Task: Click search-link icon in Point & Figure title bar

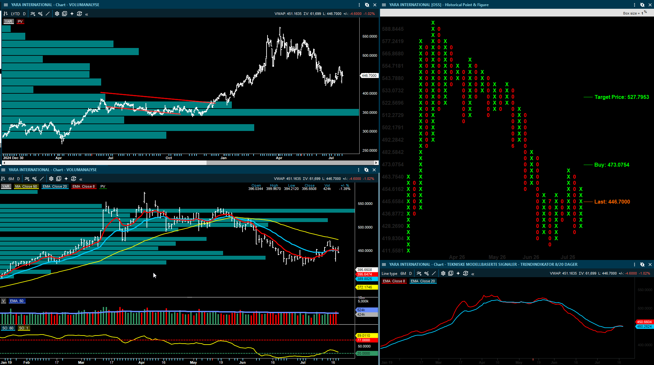Action: (642, 5)
